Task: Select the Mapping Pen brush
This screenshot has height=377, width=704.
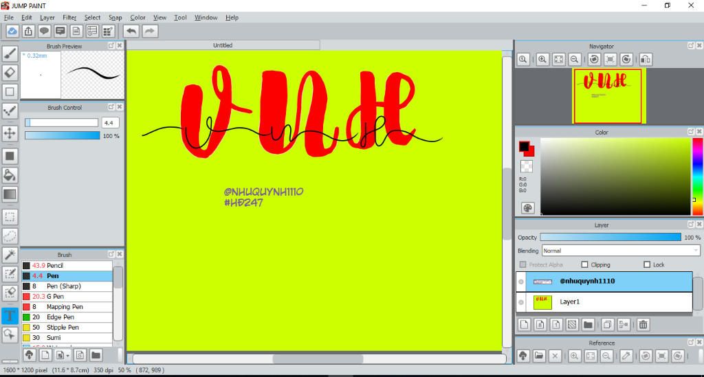Action: [x=67, y=307]
